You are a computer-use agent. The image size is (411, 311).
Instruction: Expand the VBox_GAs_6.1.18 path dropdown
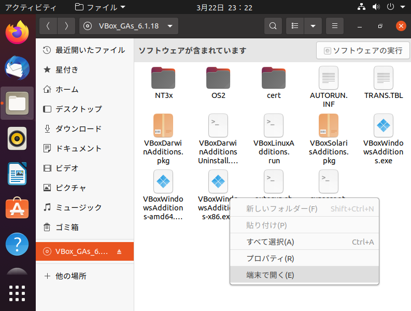(170, 26)
